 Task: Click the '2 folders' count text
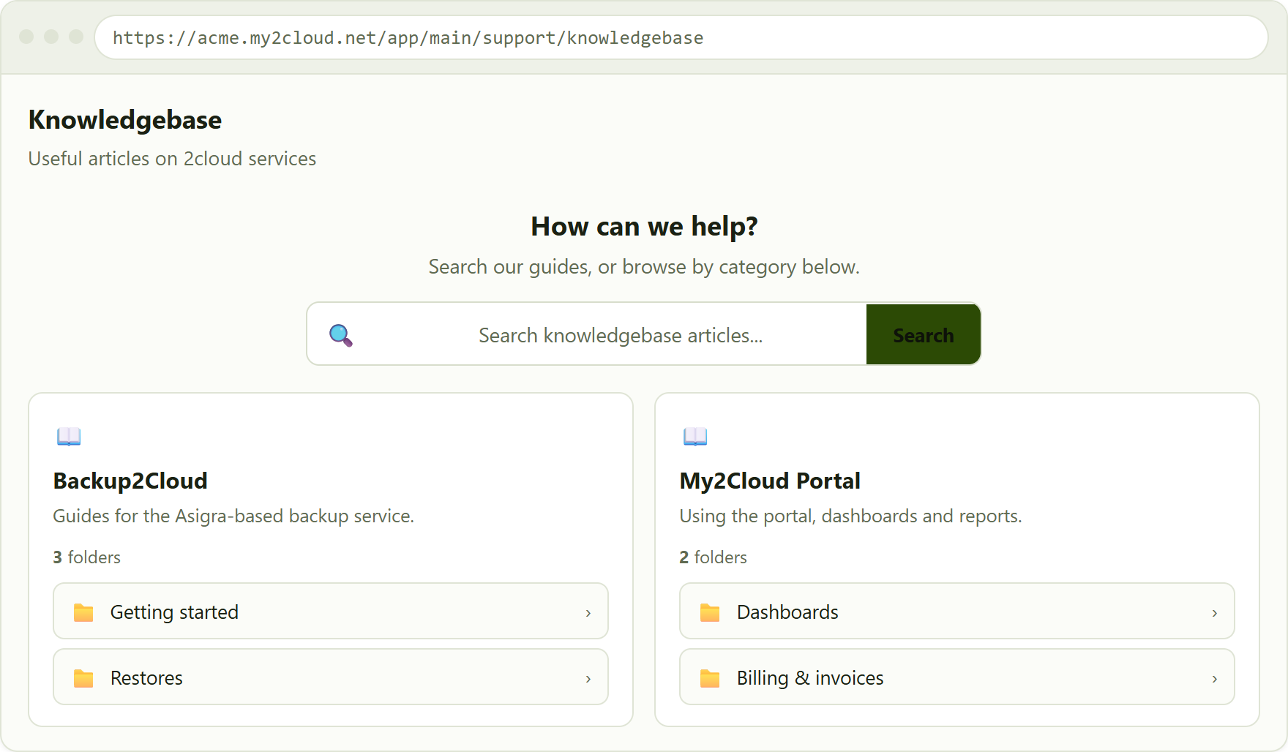pos(713,557)
